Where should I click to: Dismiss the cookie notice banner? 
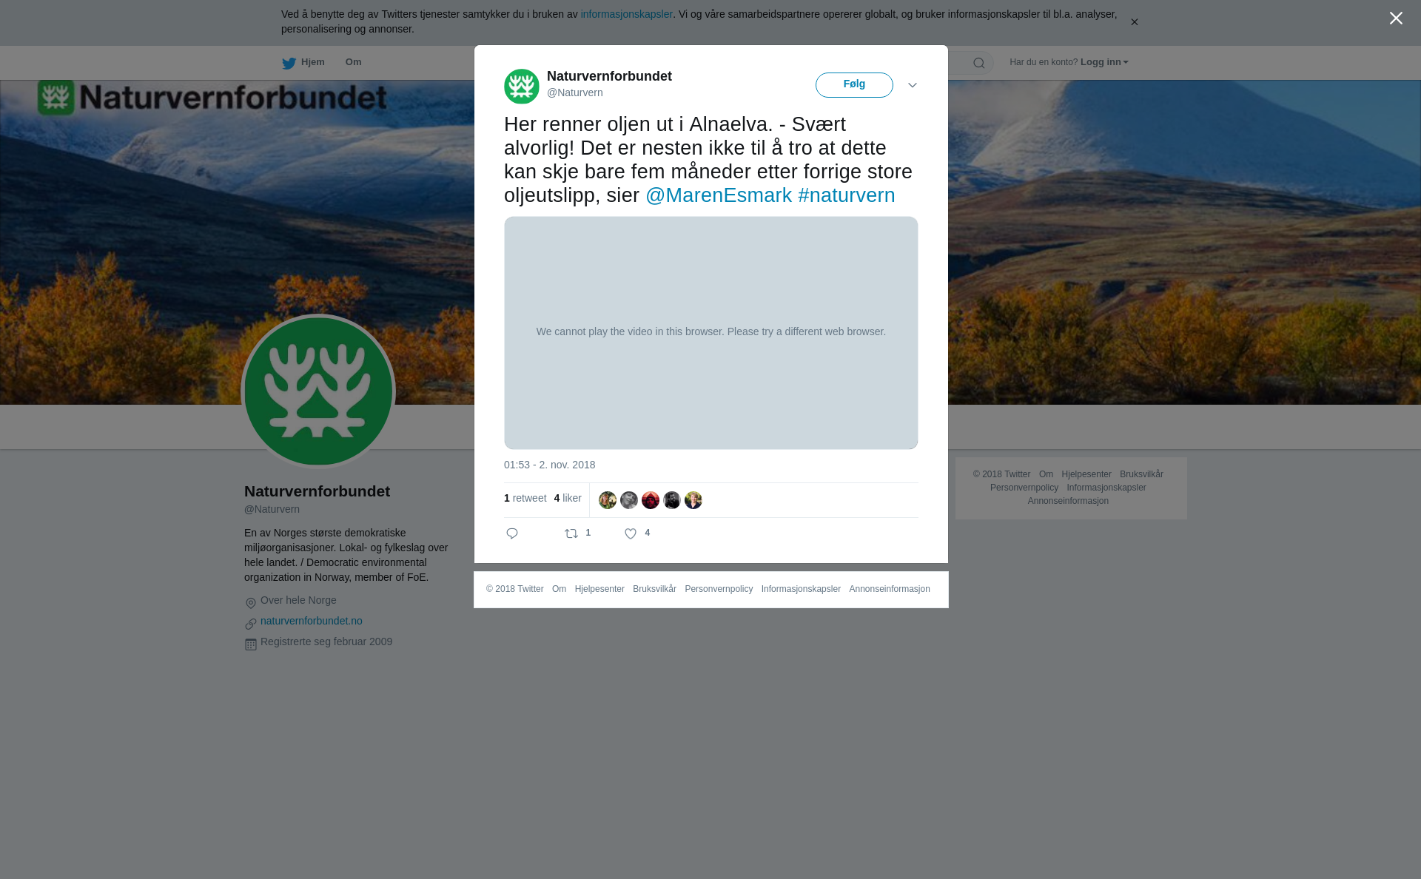[x=1134, y=22]
